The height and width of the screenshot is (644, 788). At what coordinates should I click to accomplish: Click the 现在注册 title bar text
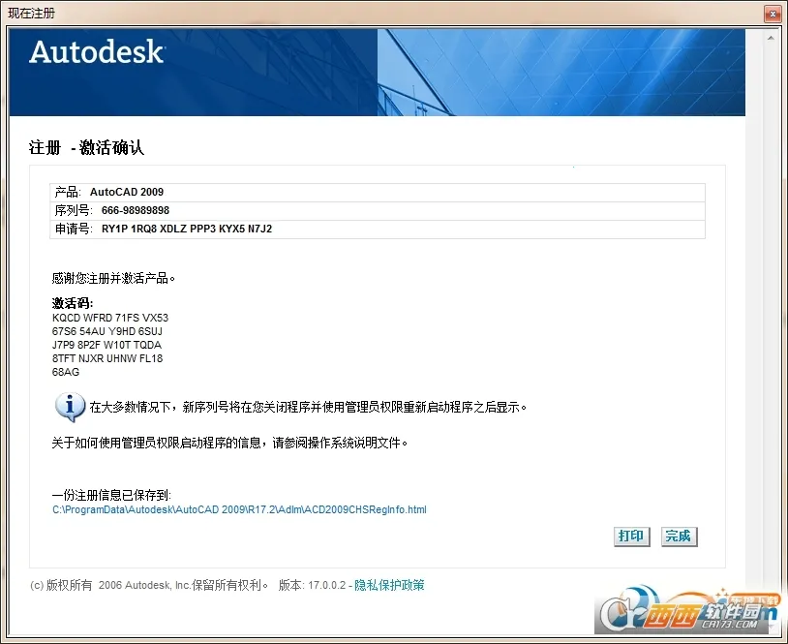[32, 13]
